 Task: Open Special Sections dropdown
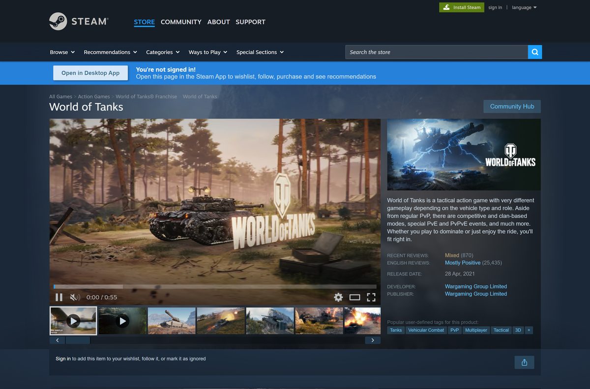pos(260,52)
